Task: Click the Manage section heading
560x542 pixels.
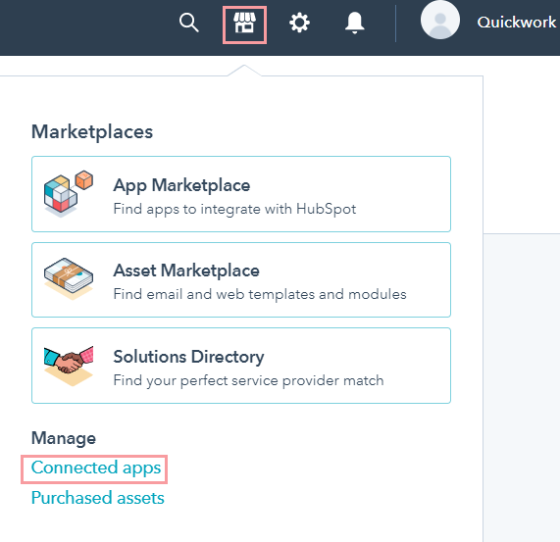Action: coord(64,438)
